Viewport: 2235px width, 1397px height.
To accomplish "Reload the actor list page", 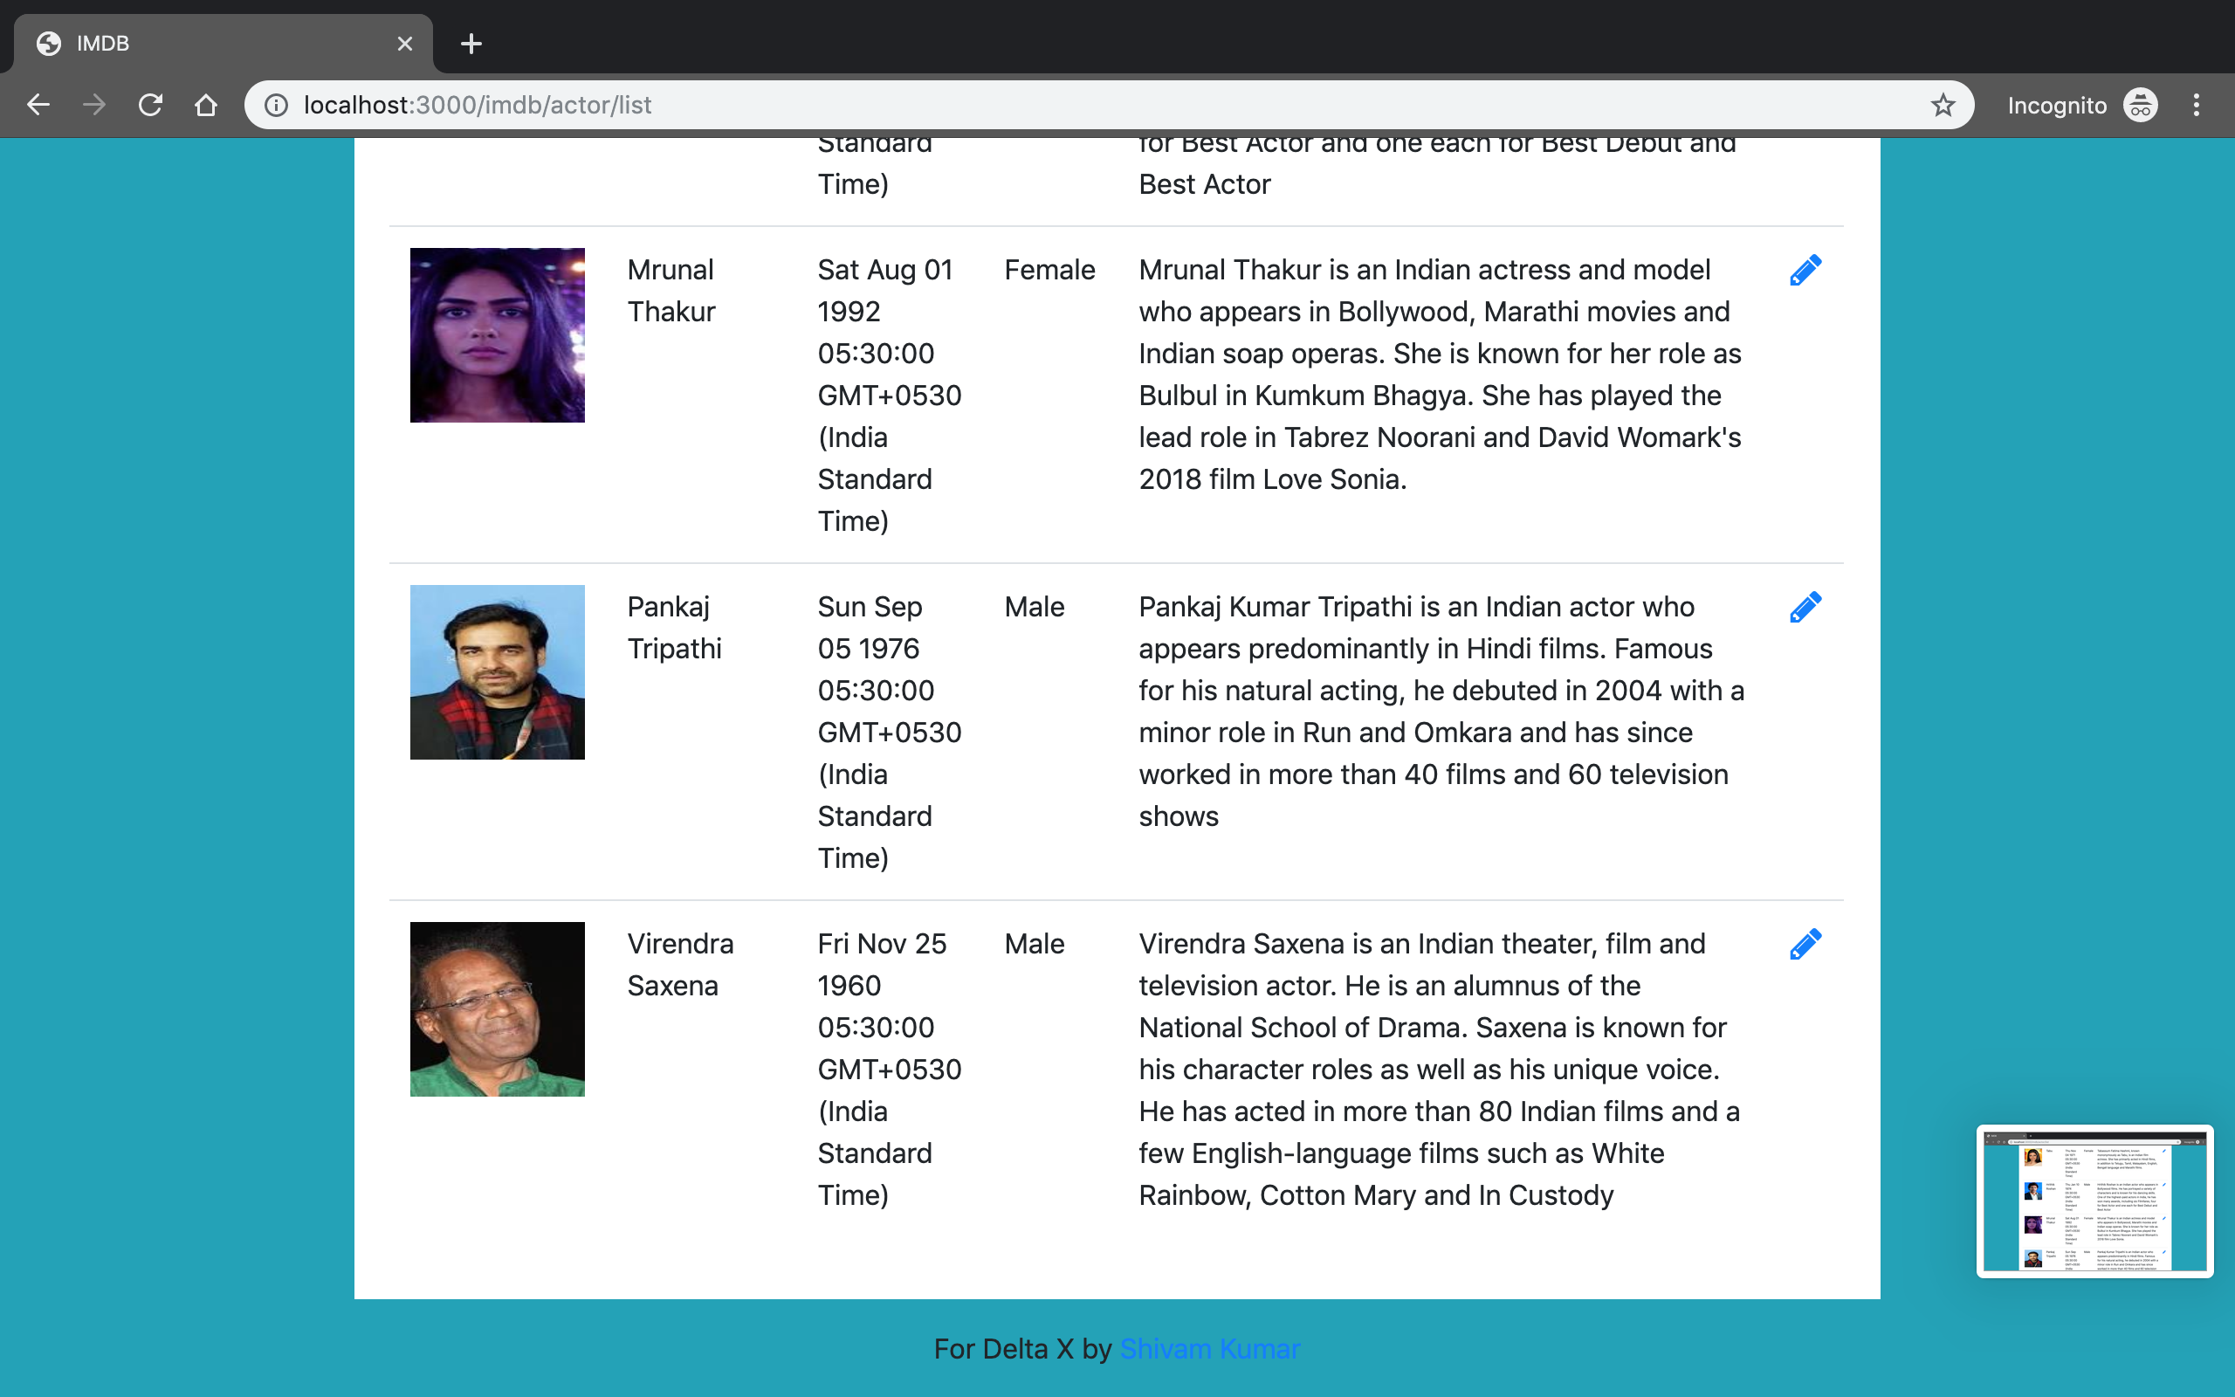I will 150,105.
